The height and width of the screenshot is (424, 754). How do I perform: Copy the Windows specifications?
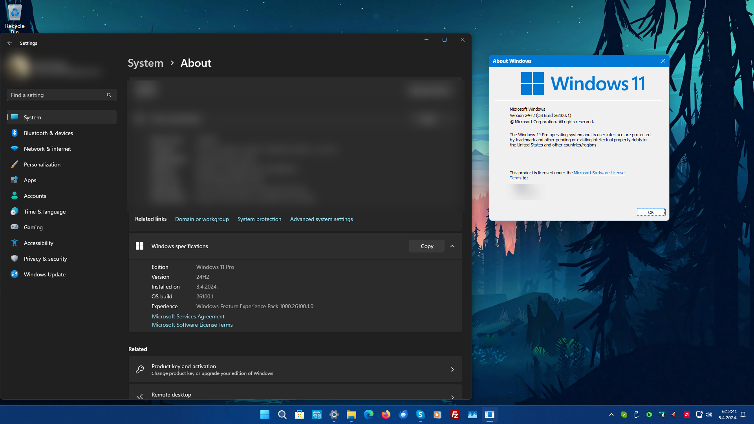pos(427,246)
